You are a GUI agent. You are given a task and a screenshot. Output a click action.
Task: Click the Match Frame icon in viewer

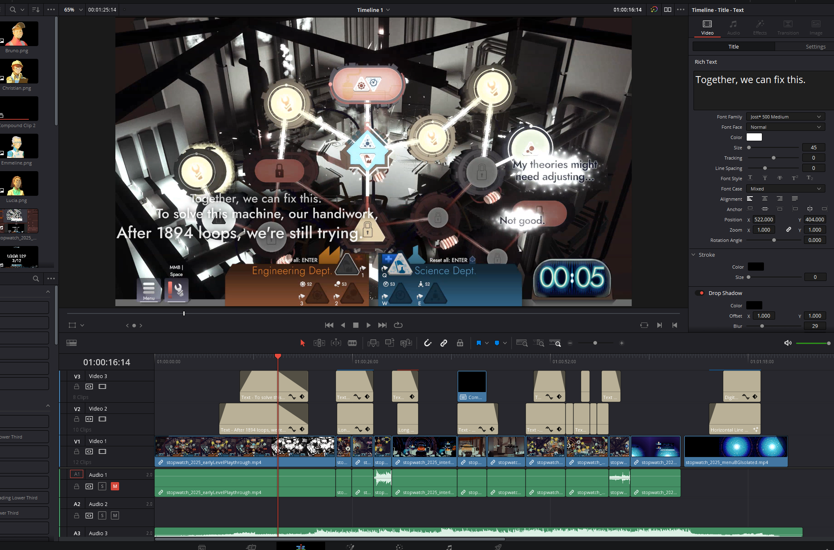(644, 325)
